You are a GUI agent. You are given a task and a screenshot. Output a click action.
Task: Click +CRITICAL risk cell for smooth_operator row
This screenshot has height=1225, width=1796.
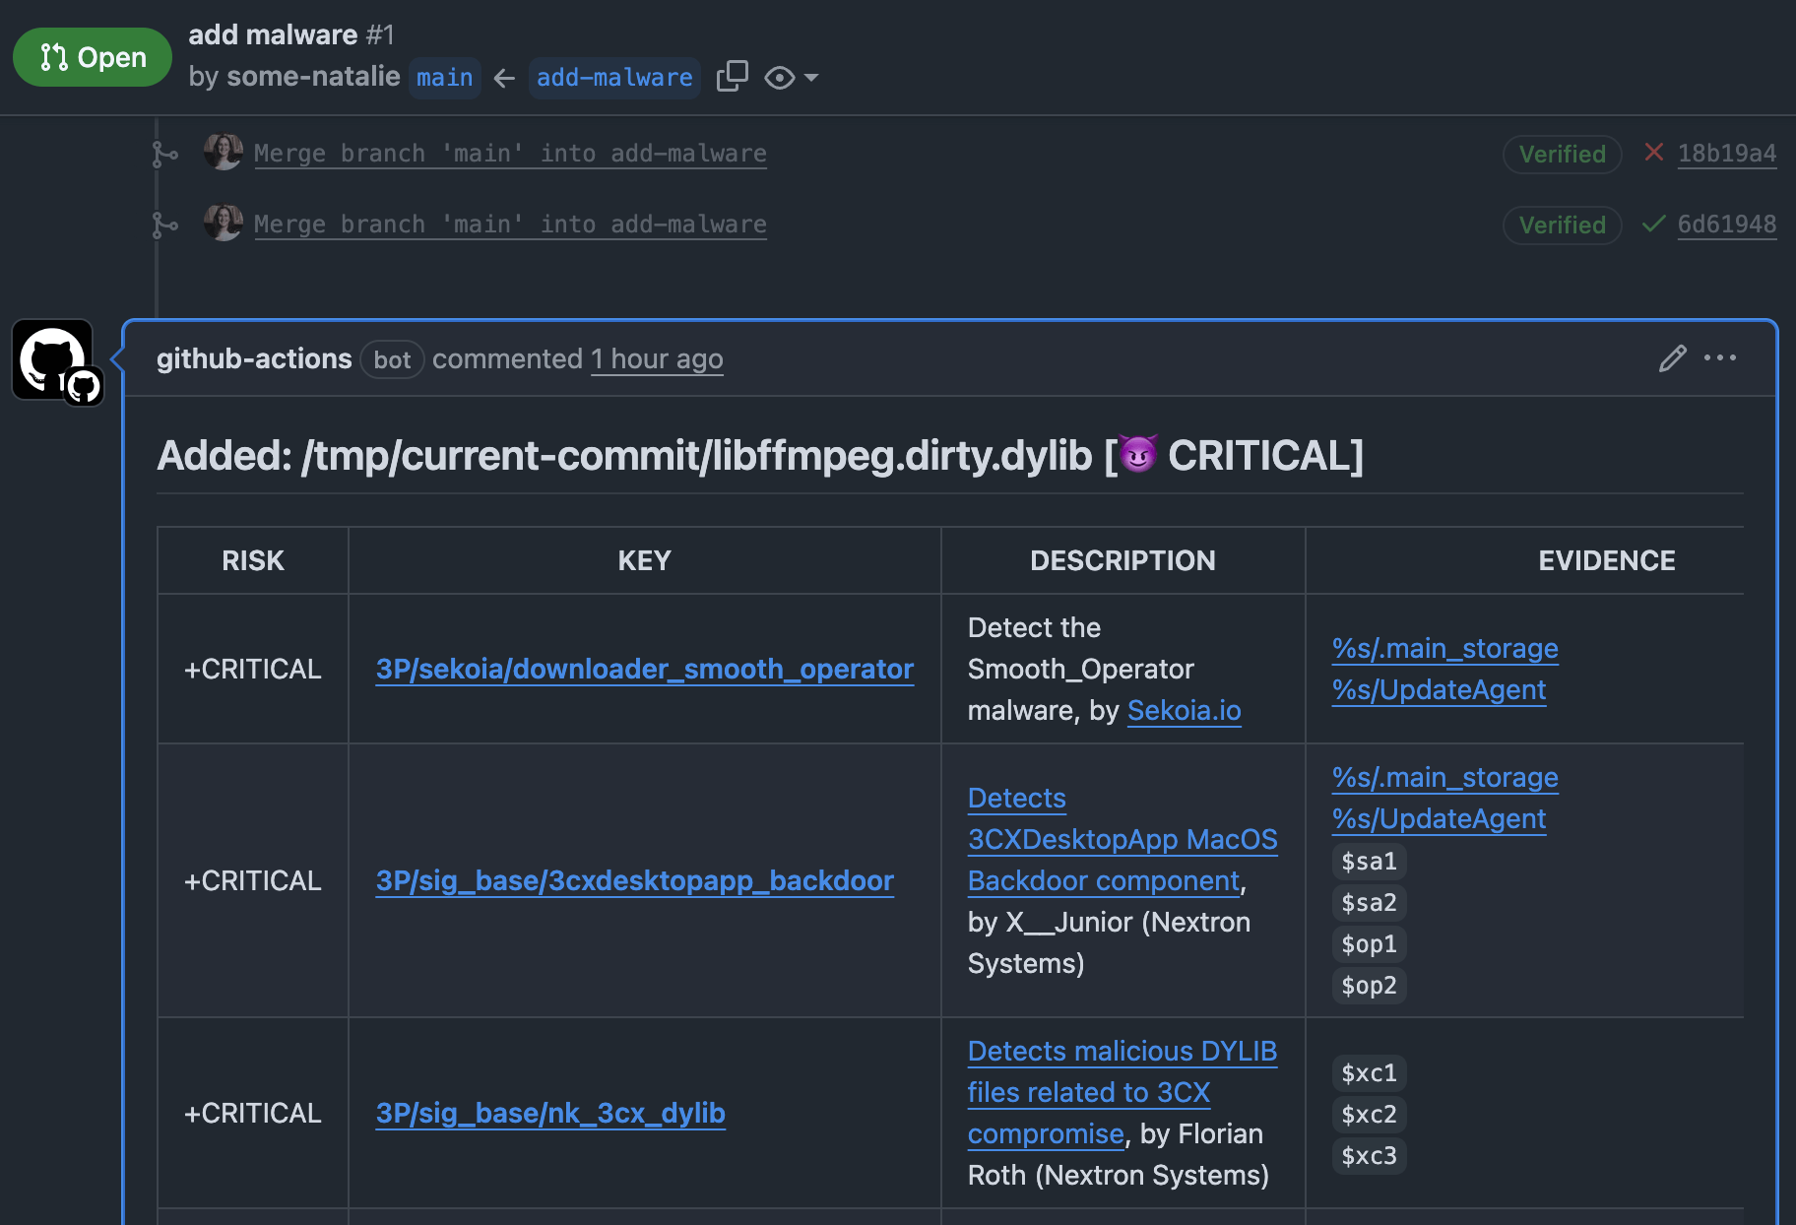[x=253, y=670]
